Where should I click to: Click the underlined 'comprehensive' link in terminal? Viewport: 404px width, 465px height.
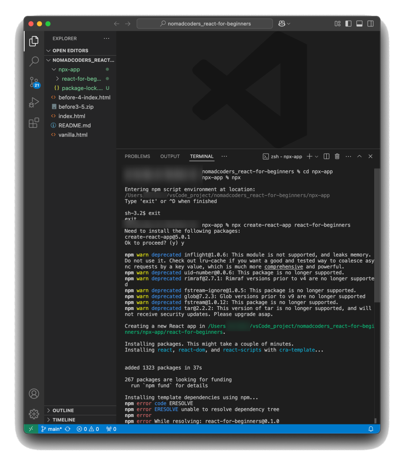point(284,266)
